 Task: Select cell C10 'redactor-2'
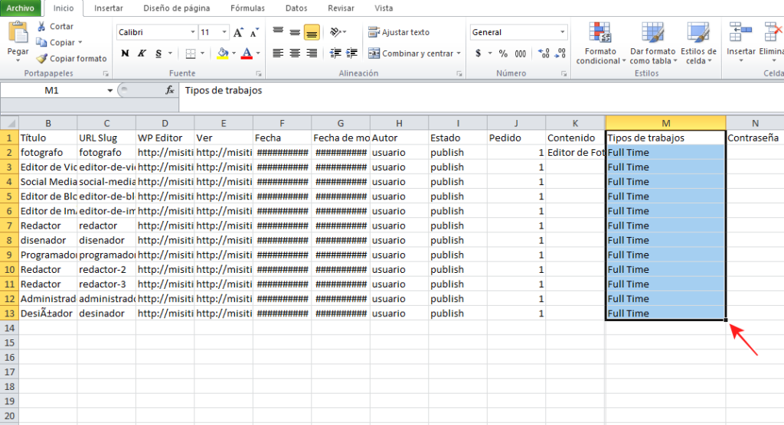tap(106, 270)
